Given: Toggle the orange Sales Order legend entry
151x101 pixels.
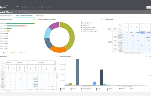Looking at the screenshot, I should [86, 88].
